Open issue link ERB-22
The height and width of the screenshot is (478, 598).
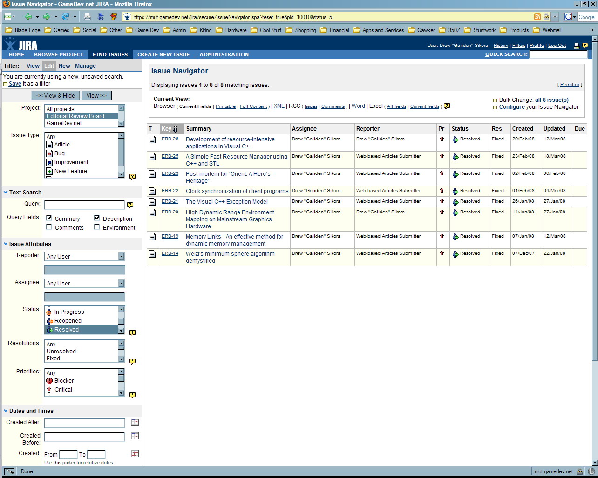coord(170,190)
